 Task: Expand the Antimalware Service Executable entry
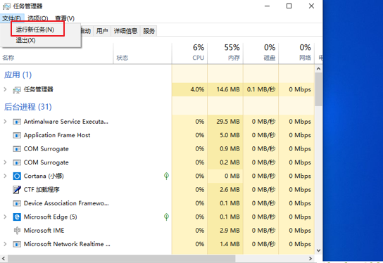tap(5, 121)
